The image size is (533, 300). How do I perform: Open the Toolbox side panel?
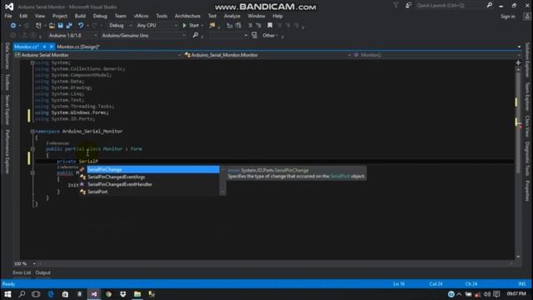point(7,82)
